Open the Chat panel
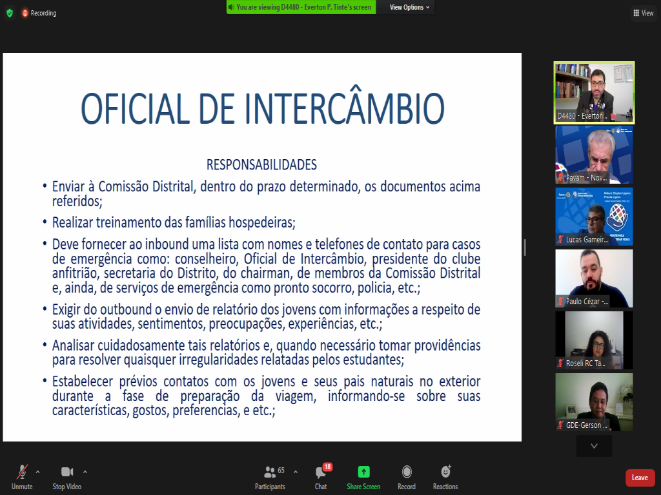661x495 pixels. [321, 476]
